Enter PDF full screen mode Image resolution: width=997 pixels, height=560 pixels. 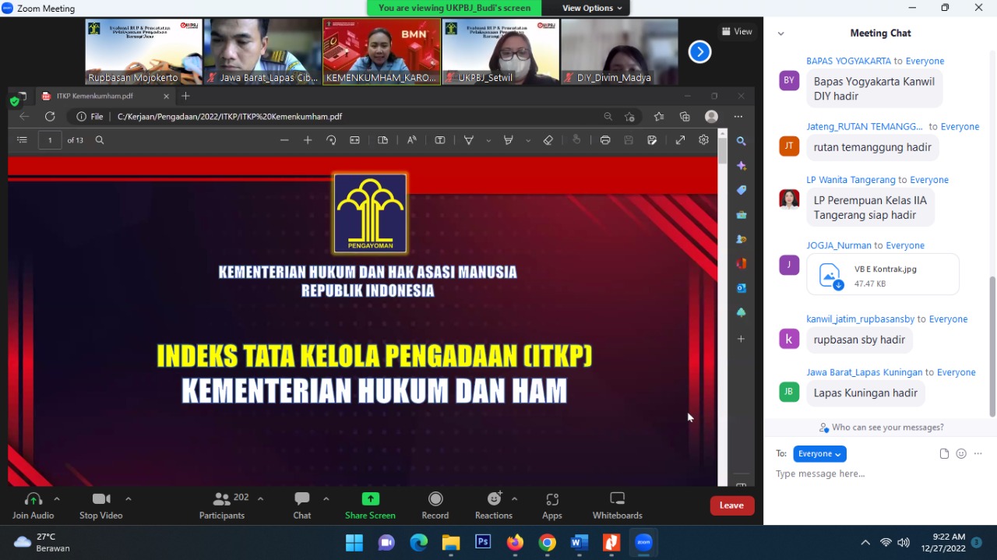click(x=680, y=140)
